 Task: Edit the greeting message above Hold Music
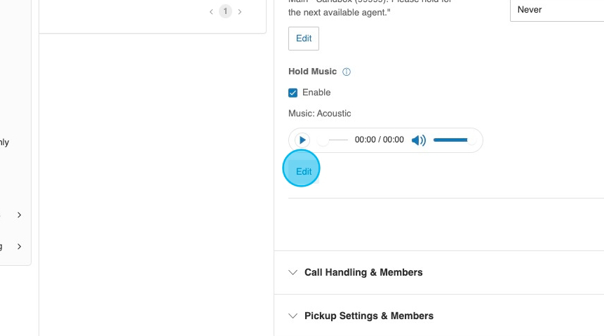click(304, 39)
